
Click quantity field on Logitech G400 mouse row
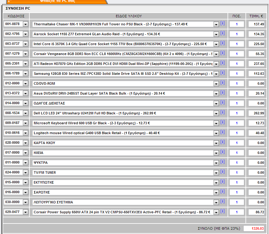pyautogui.click(x=237, y=133)
